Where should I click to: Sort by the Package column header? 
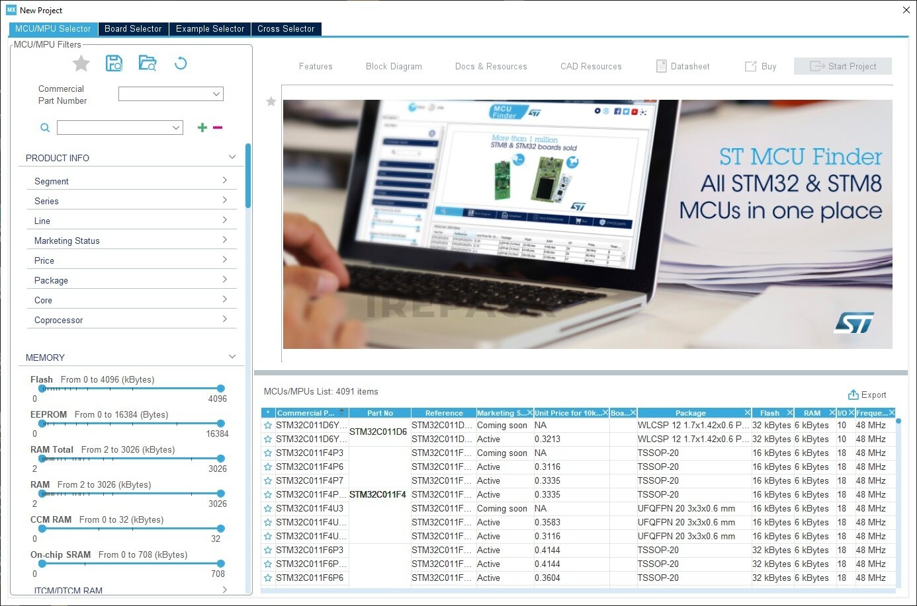tap(690, 413)
